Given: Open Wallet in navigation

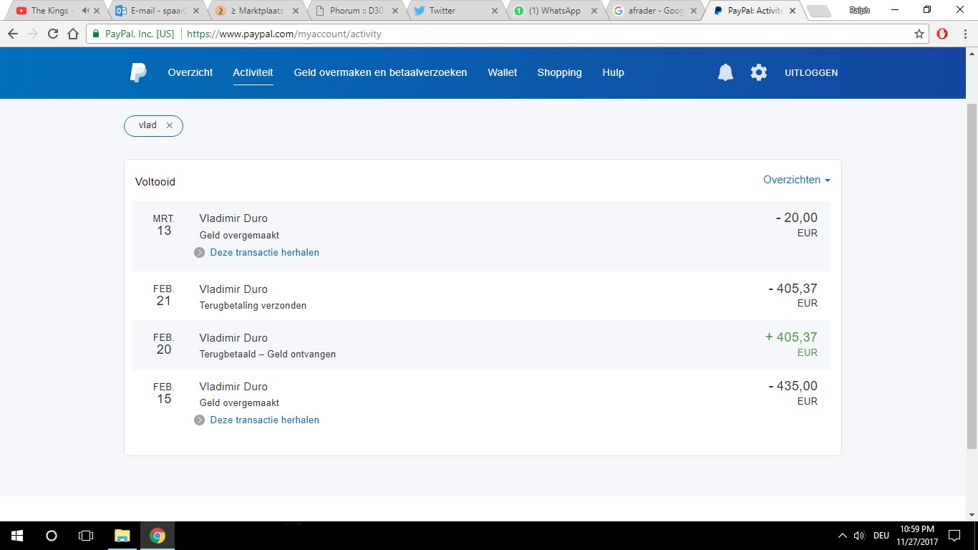Looking at the screenshot, I should pos(503,72).
